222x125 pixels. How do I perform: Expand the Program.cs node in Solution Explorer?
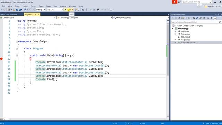pos(175,40)
